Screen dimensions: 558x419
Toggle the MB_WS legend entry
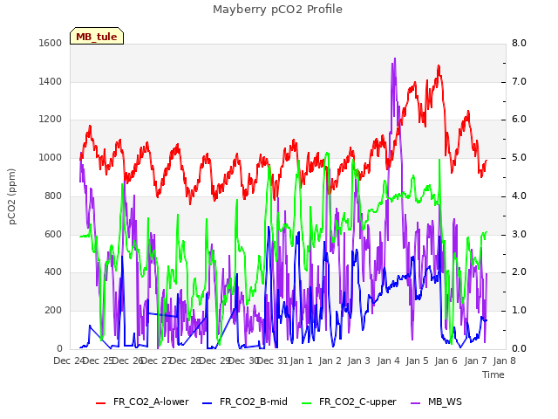436,402
